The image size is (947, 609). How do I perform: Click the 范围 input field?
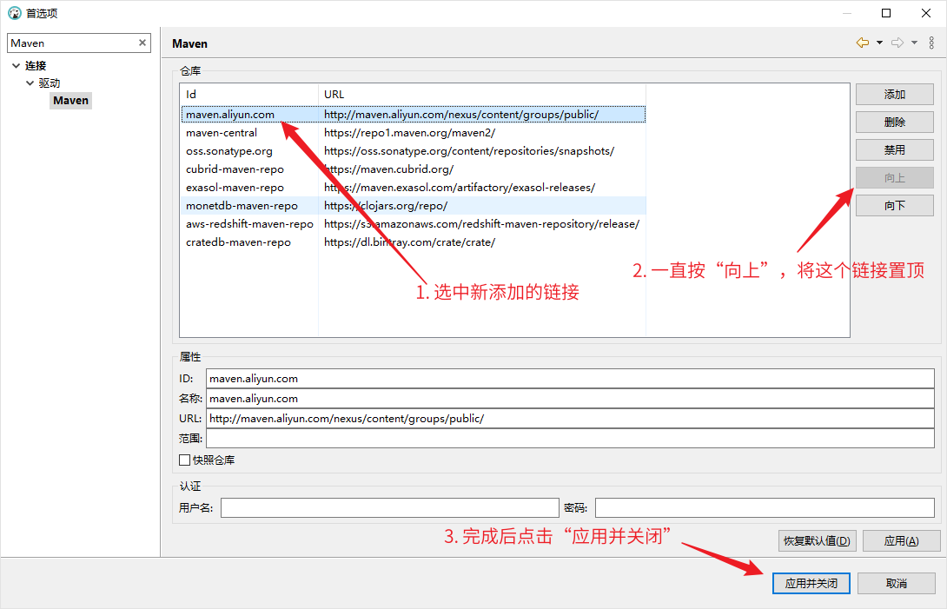click(569, 439)
